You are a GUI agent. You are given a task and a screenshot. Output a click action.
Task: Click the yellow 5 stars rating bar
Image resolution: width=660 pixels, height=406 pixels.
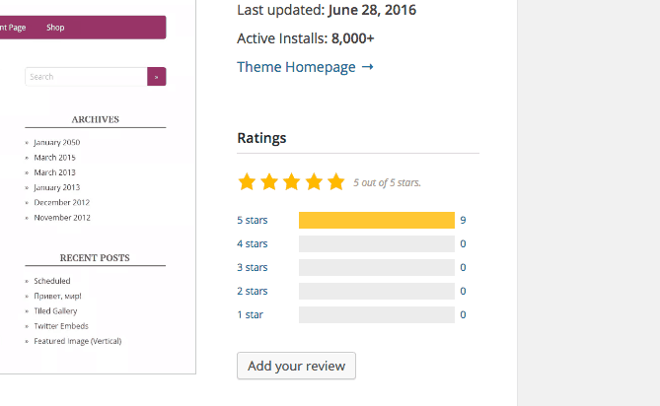click(376, 220)
